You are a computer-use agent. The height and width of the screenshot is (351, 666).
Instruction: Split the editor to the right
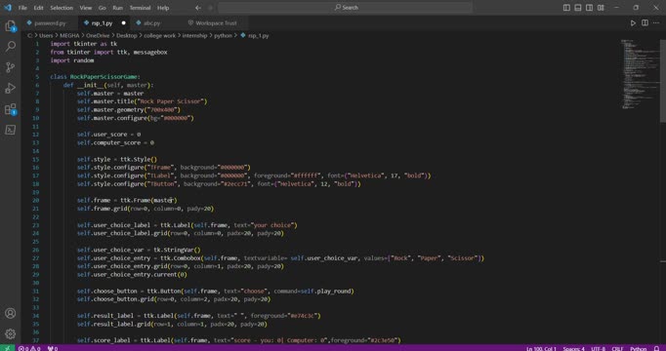point(645,22)
